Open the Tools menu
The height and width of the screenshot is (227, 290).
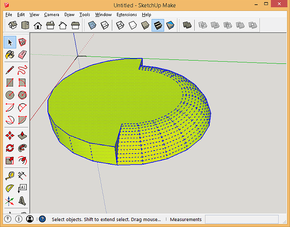pyautogui.click(x=85, y=15)
